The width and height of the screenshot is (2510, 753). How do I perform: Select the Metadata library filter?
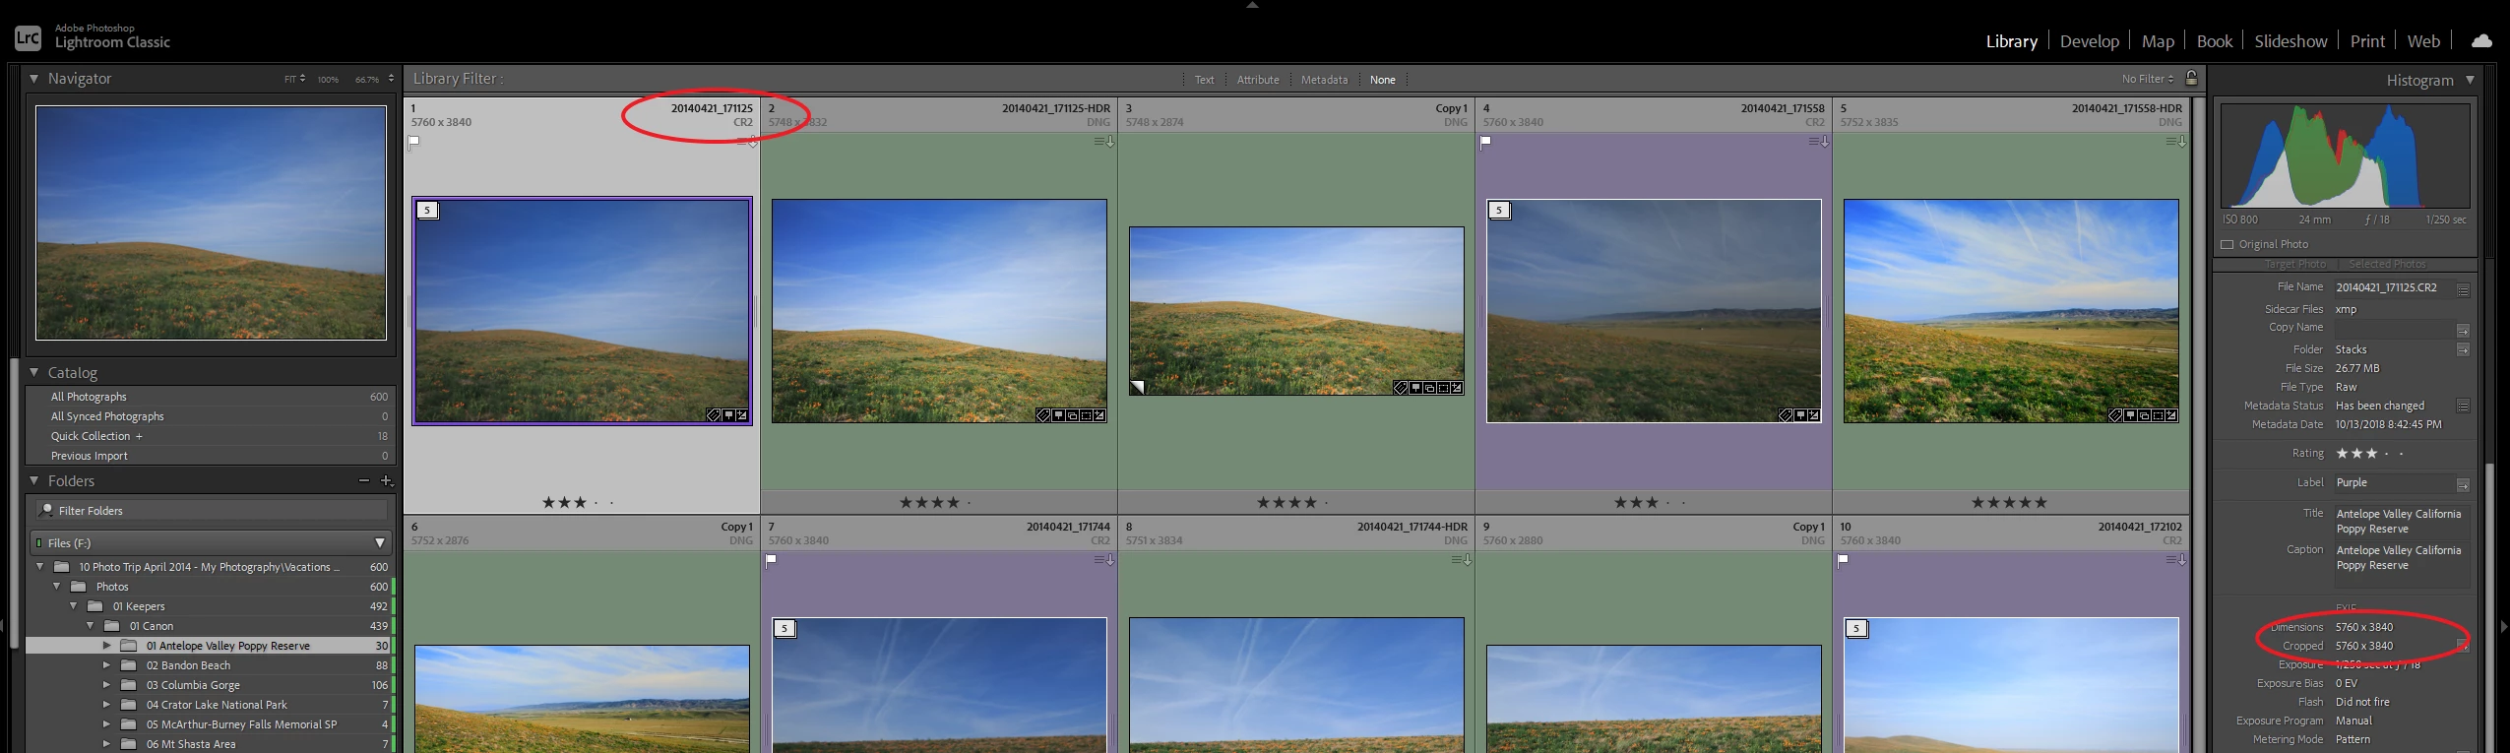pyautogui.click(x=1324, y=80)
